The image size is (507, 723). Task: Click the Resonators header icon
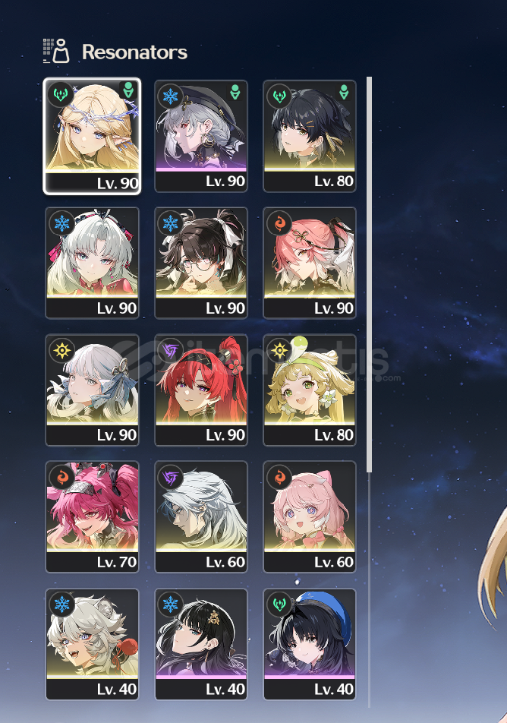(x=56, y=51)
